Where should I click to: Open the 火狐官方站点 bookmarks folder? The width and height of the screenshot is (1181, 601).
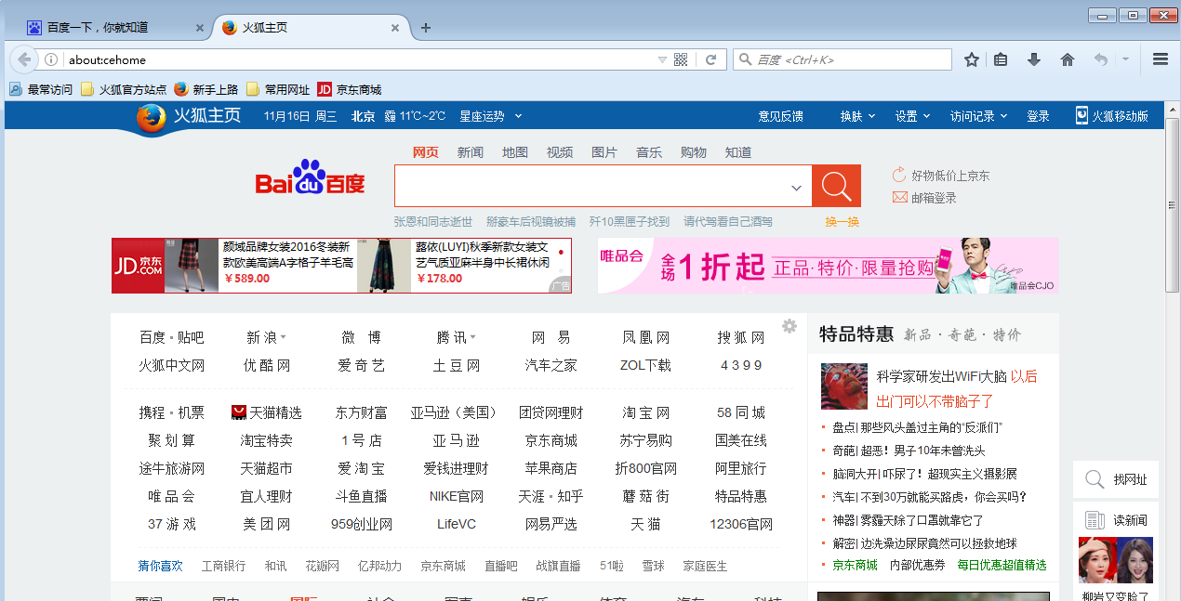124,89
